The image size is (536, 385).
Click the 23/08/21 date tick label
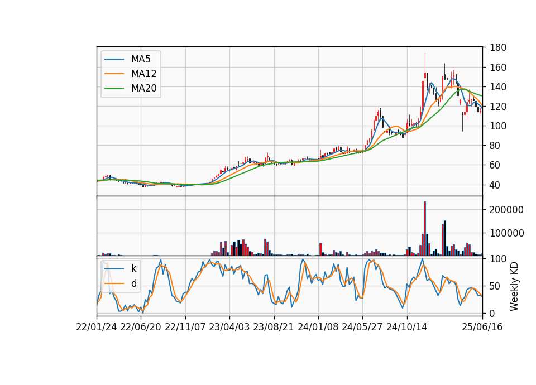point(273,327)
